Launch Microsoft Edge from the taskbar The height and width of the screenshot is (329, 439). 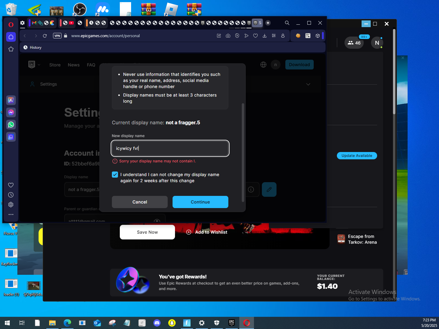tap(67, 323)
